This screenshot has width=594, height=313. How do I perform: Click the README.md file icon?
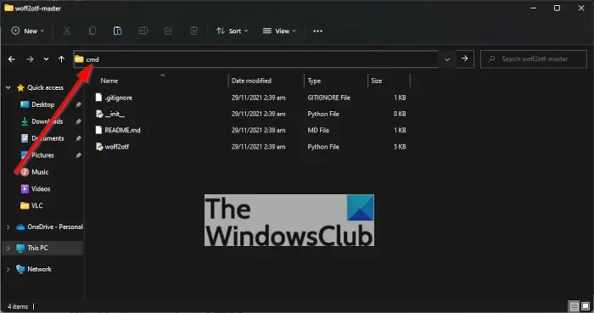tap(99, 130)
